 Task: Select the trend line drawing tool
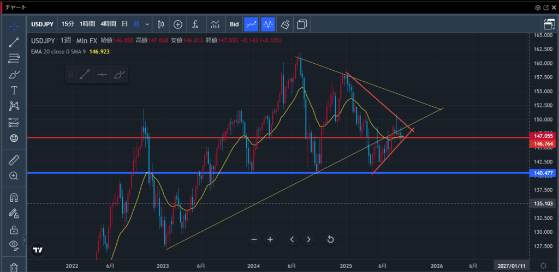point(14,42)
